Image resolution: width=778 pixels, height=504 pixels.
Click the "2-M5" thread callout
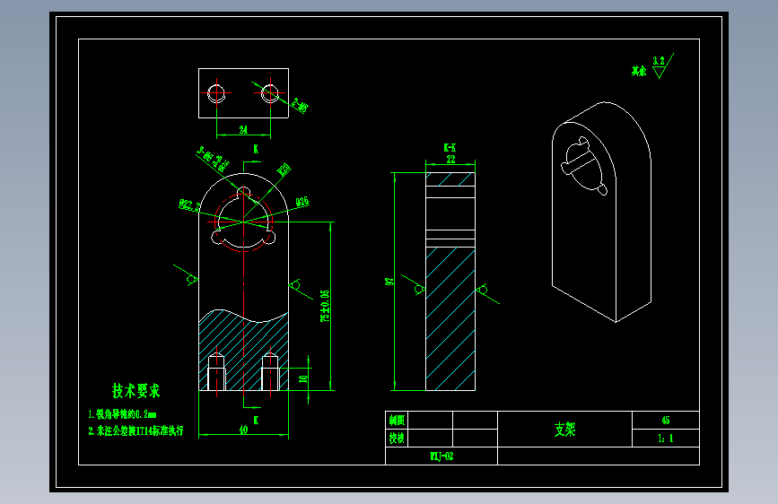pos(301,106)
